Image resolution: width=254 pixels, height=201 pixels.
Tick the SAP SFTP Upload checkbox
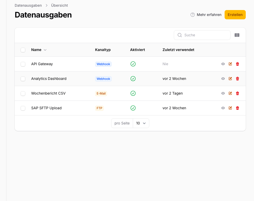coord(23,108)
